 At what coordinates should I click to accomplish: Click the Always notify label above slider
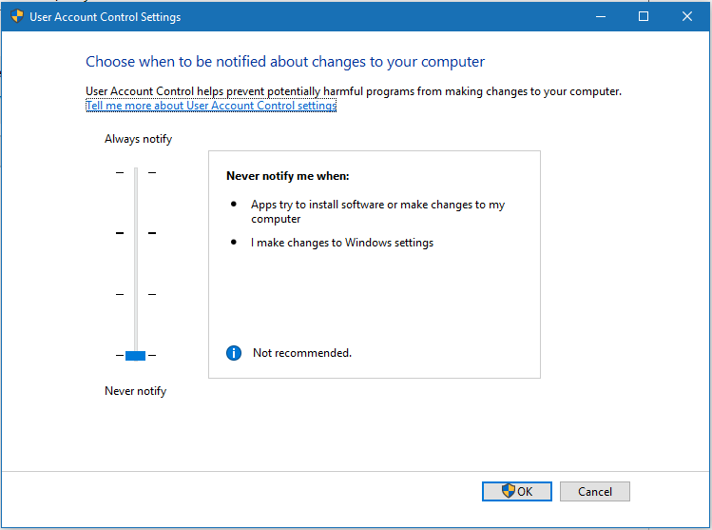139,139
